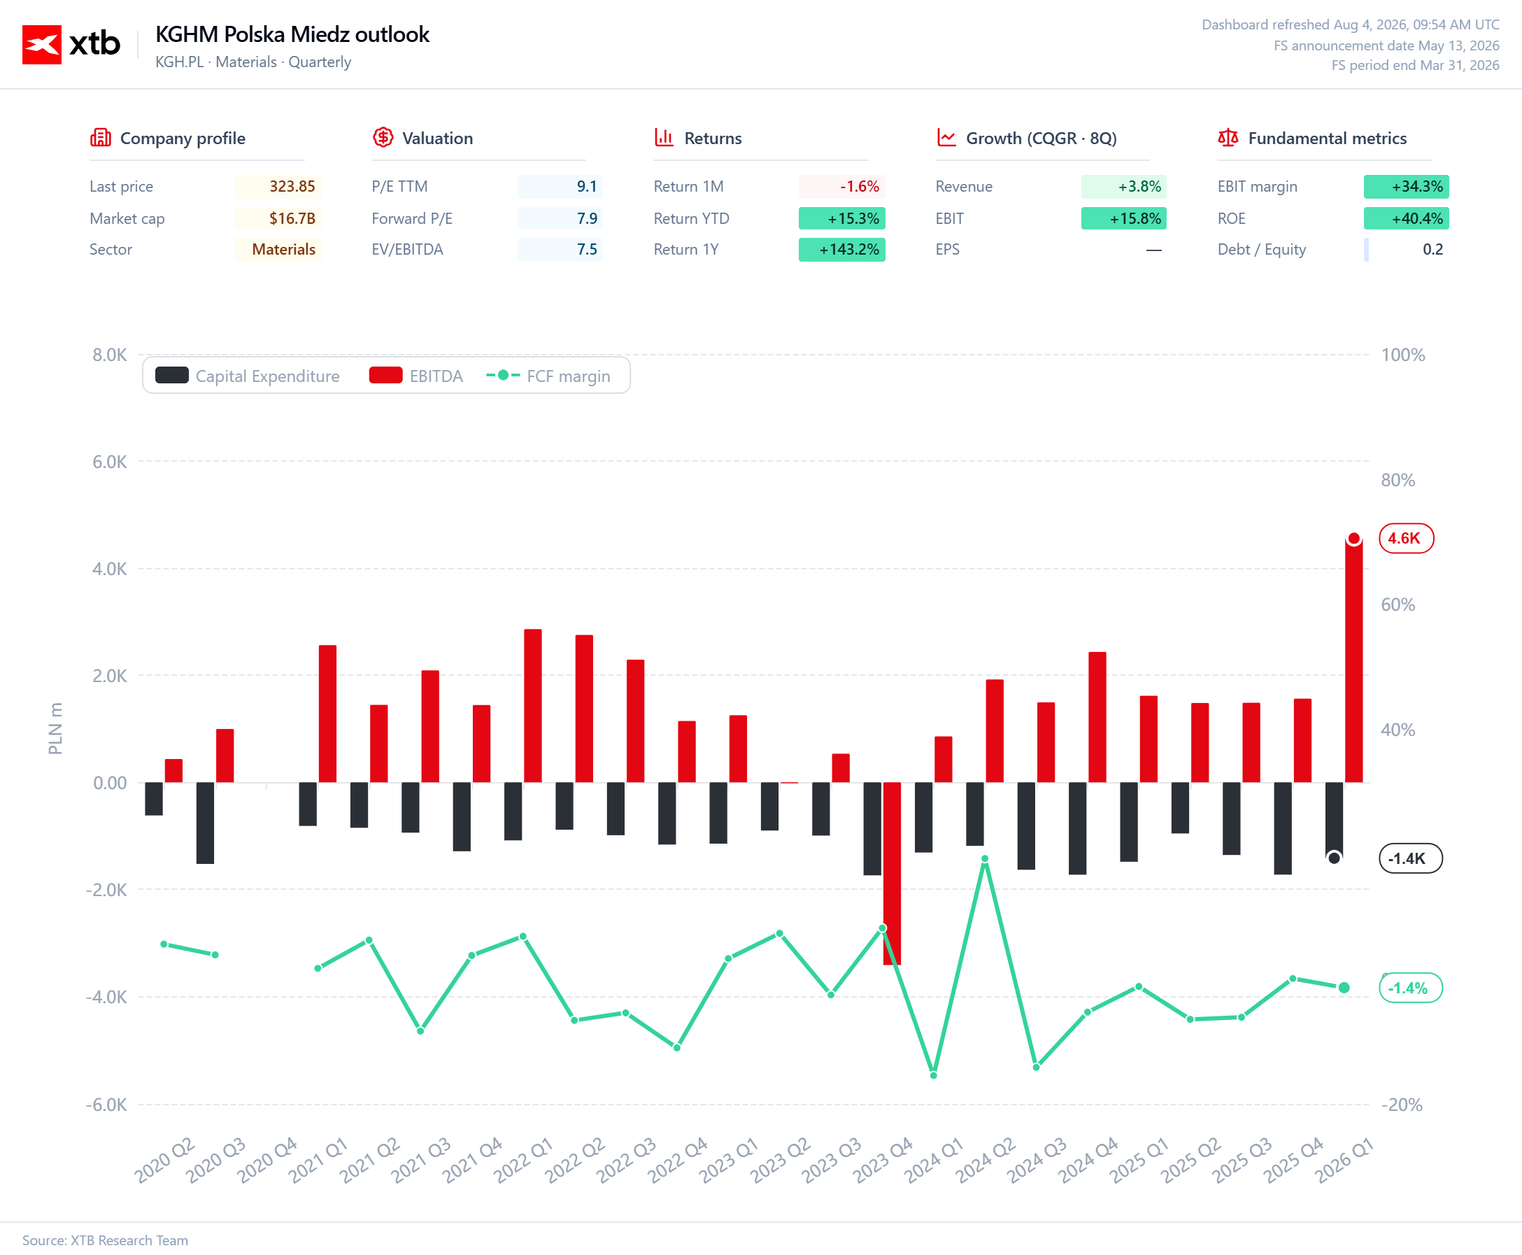The image size is (1522, 1255).
Task: Click the P/E TTM value 9.1
Action: tap(560, 187)
